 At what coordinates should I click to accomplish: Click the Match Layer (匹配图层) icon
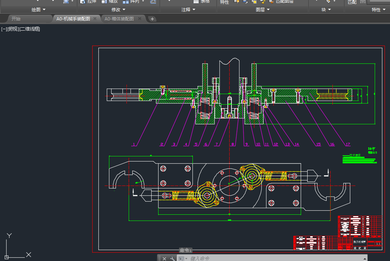(271, 1)
